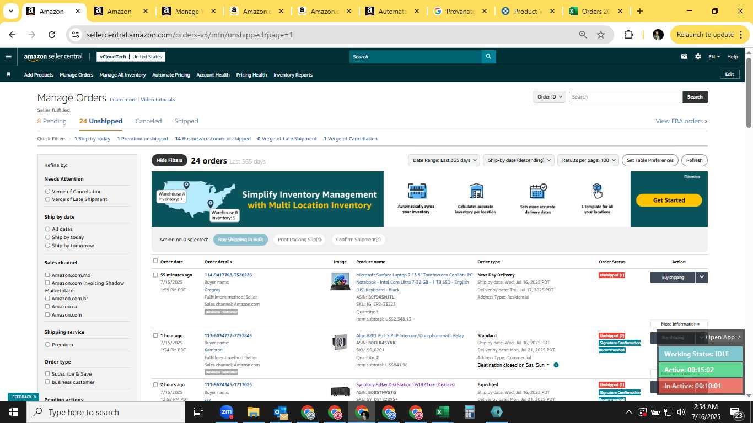
Task: Open the Order ID search type dropdown
Action: coord(549,97)
